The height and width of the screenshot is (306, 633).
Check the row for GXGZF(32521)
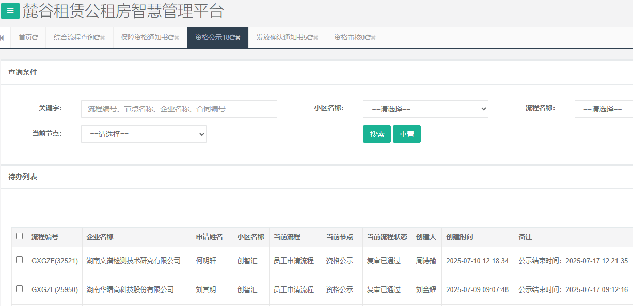pyautogui.click(x=20, y=260)
